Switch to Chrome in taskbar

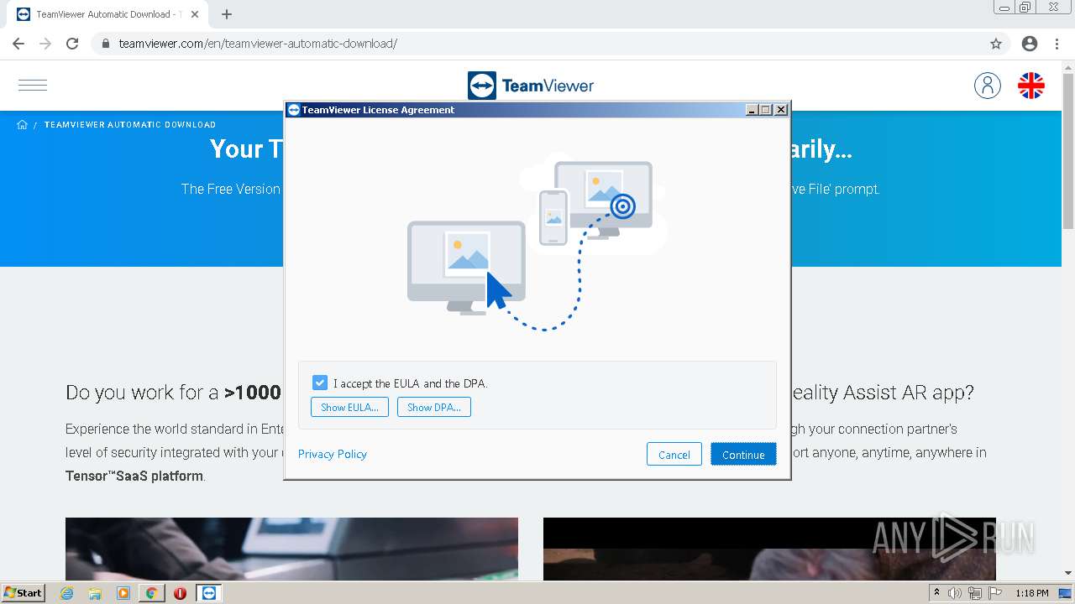click(x=152, y=593)
